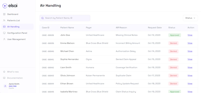201x93 pixels.
Task: Click case ID CASE-00939
Action: coord(48,43)
